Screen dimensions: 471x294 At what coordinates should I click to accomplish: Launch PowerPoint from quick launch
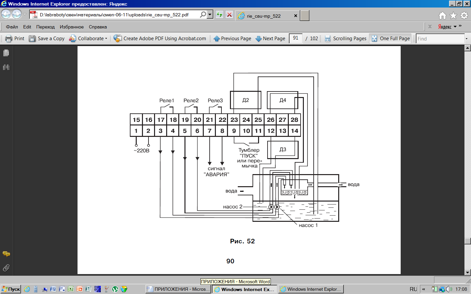pyautogui.click(x=79, y=289)
